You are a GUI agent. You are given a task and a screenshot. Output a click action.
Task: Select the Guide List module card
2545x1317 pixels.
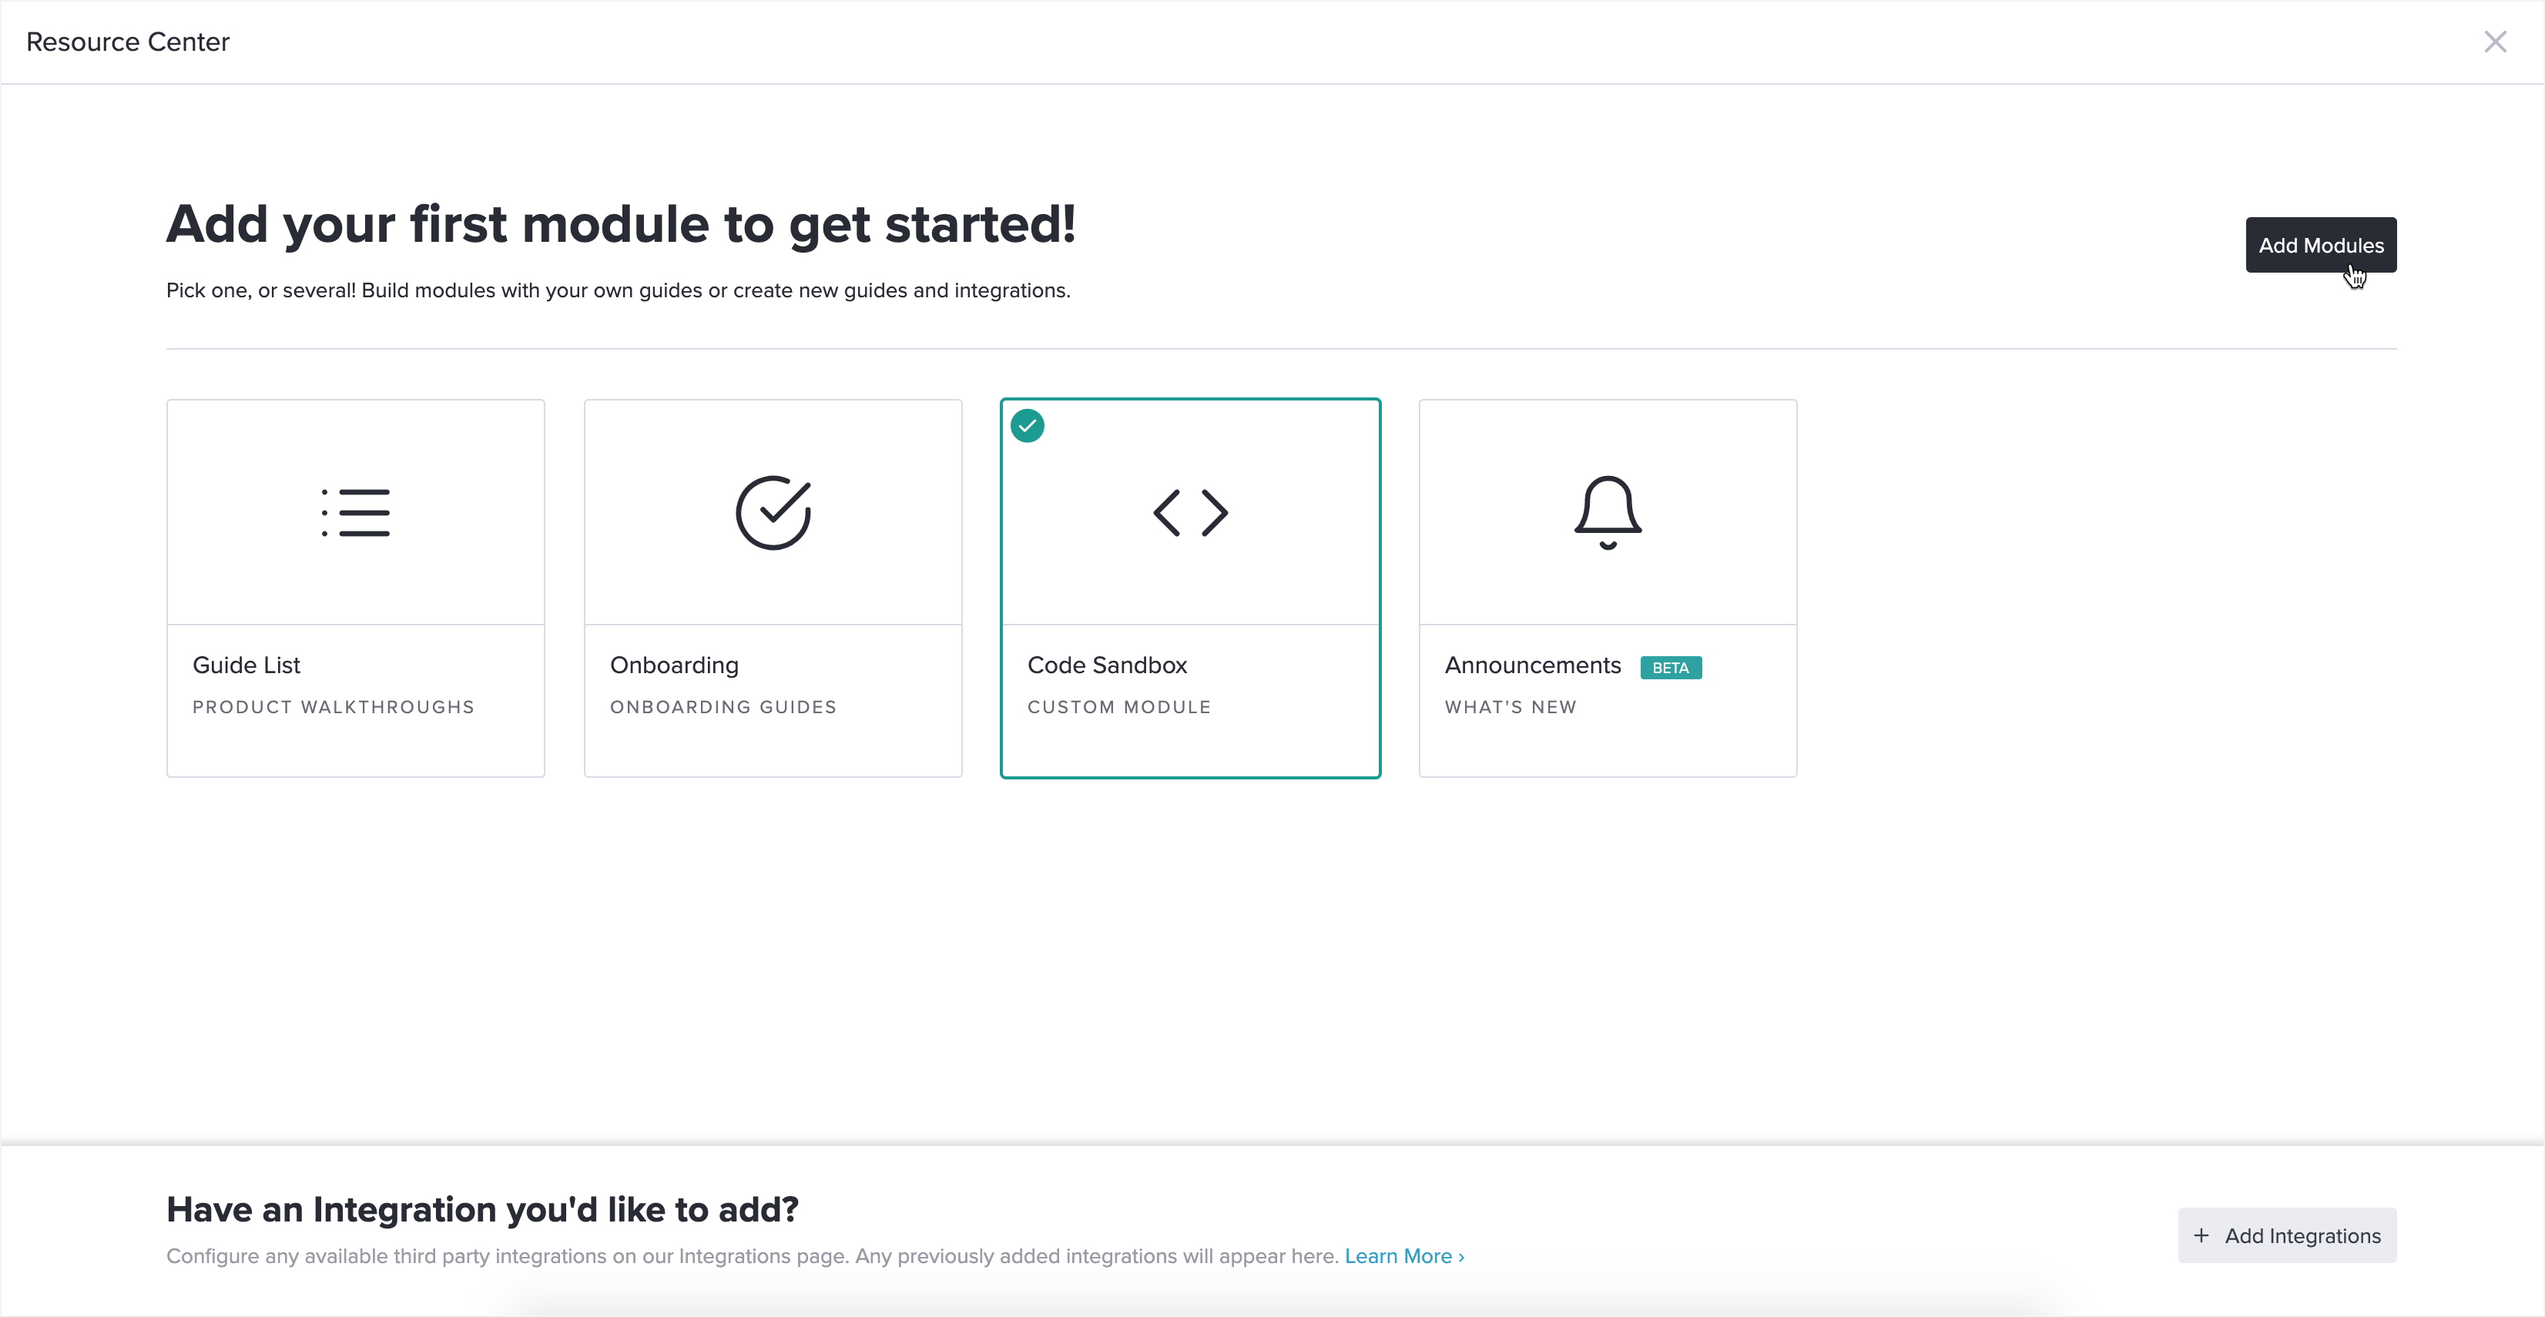click(x=354, y=588)
